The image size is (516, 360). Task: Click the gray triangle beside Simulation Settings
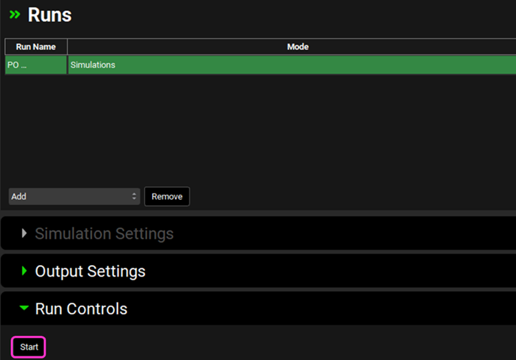[x=24, y=233]
